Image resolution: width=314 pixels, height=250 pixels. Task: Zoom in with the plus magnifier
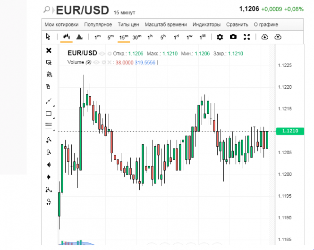point(49,140)
